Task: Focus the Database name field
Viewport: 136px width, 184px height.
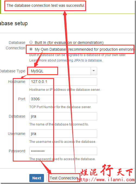Action: (63, 116)
